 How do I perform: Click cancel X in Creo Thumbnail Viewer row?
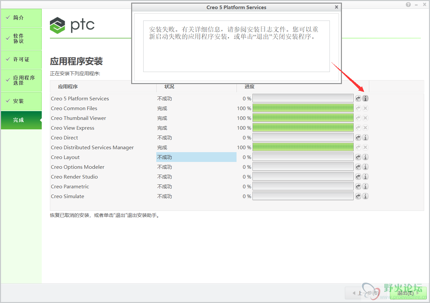click(365, 118)
